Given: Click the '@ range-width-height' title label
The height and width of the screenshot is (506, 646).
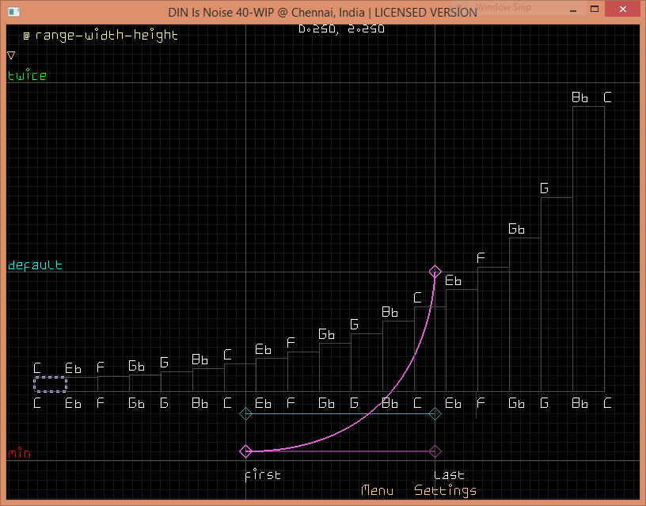Looking at the screenshot, I should tap(101, 35).
